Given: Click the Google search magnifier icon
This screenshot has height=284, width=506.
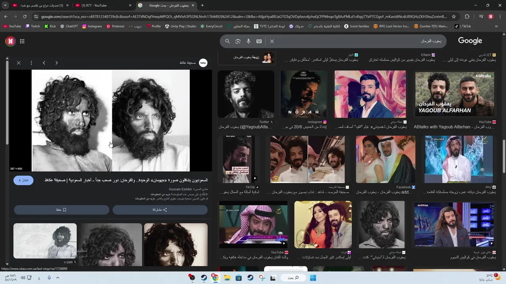Looking at the screenshot, I should pyautogui.click(x=227, y=41).
